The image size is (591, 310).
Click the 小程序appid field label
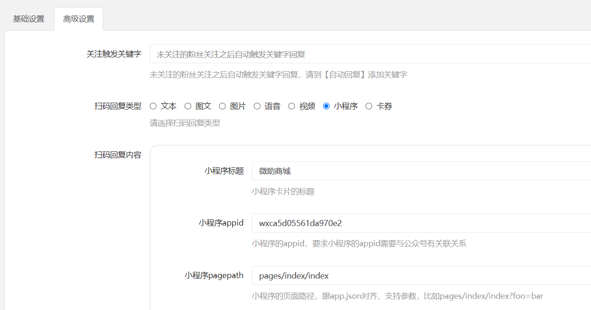coord(221,223)
